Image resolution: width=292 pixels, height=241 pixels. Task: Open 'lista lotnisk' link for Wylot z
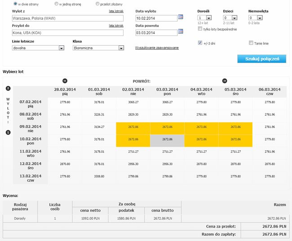(116, 11)
